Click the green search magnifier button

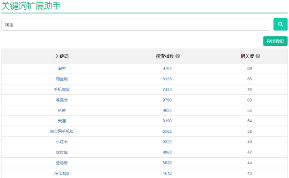coord(280,25)
